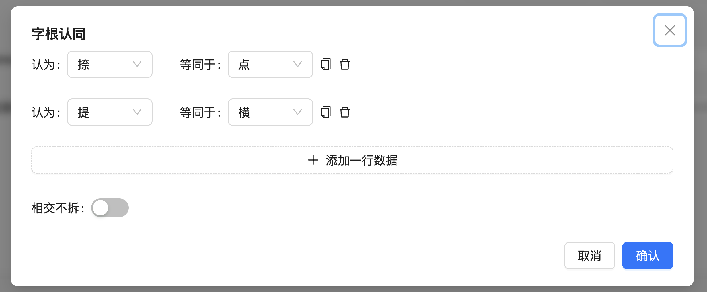Image resolution: width=707 pixels, height=292 pixels.
Task: Confirm with the blue 确认 button
Action: coord(648,256)
